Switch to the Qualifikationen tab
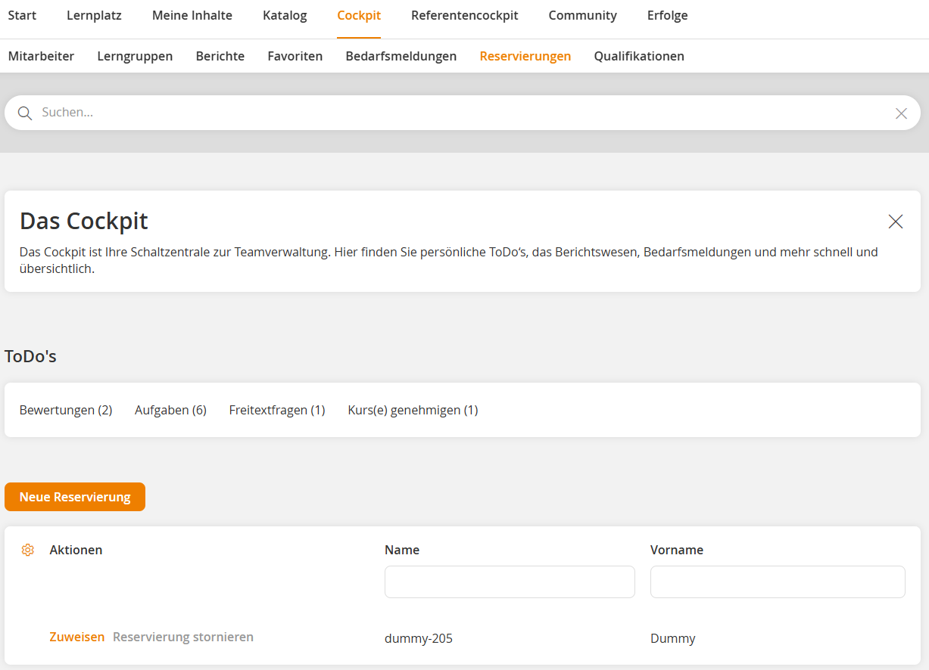929x670 pixels. pyautogui.click(x=639, y=56)
